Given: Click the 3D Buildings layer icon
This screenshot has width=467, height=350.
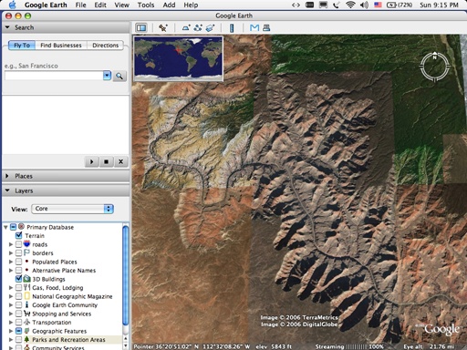Looking at the screenshot, I should coord(27,279).
